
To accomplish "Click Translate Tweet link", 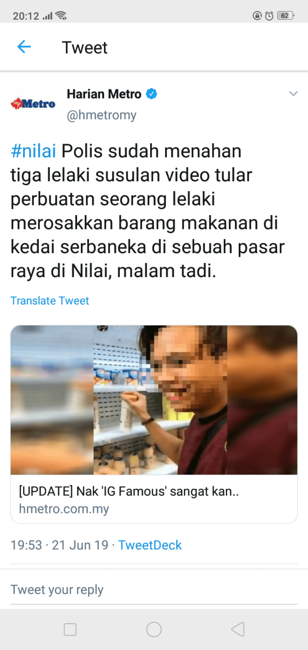I will pyautogui.click(x=50, y=301).
